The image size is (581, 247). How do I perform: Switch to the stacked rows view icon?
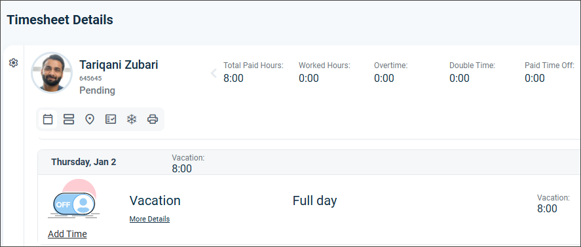(x=69, y=119)
